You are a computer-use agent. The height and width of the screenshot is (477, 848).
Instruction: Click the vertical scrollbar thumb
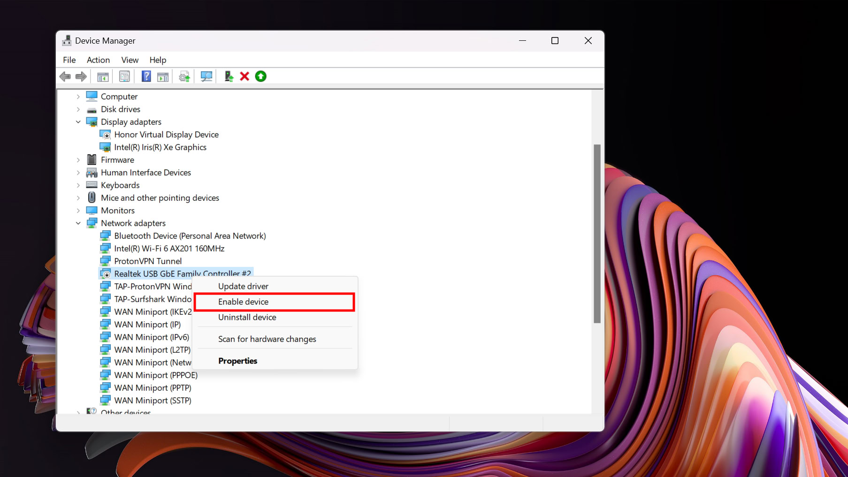click(x=597, y=234)
